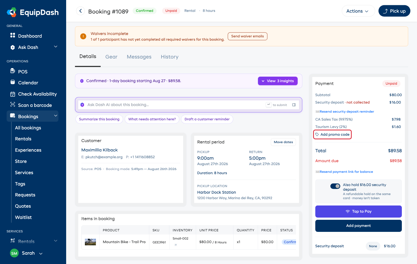This screenshot has height=264, width=417.
Task: Open the Actions dropdown
Action: pyautogui.click(x=358, y=11)
